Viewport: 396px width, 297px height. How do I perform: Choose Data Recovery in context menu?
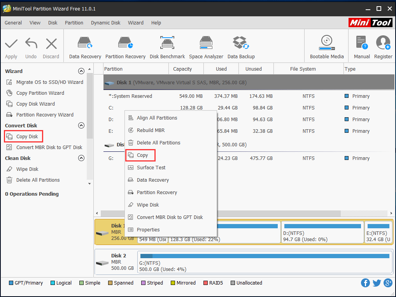(171, 180)
